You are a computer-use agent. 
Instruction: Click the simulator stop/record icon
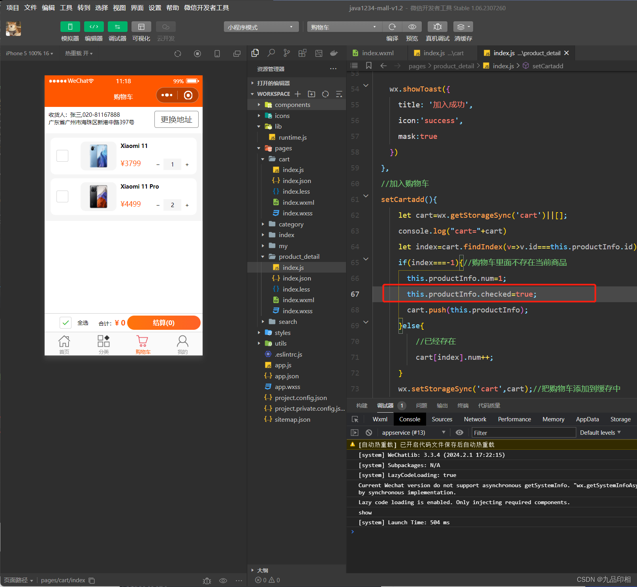[x=197, y=54]
